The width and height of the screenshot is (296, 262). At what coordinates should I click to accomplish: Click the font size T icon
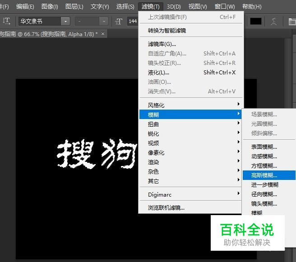119,21
